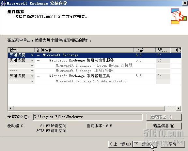Open action dropdown for Lotus Notes 连接器 row

point(32,66)
